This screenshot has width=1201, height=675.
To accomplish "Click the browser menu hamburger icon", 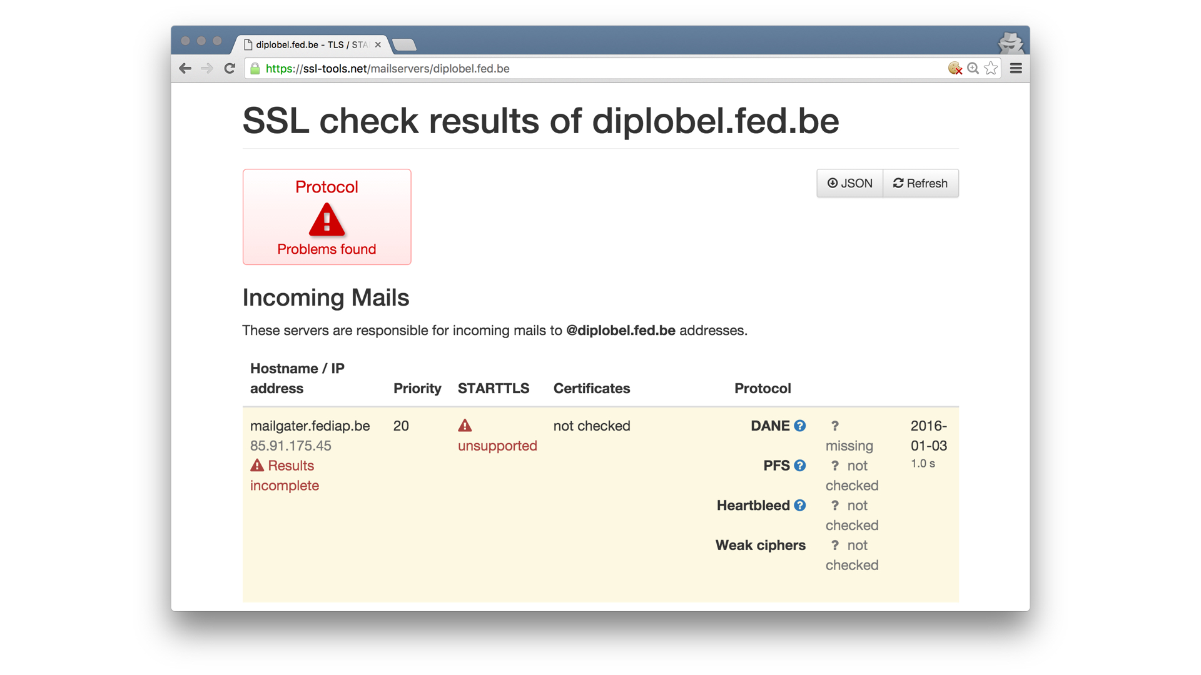I will click(1016, 68).
